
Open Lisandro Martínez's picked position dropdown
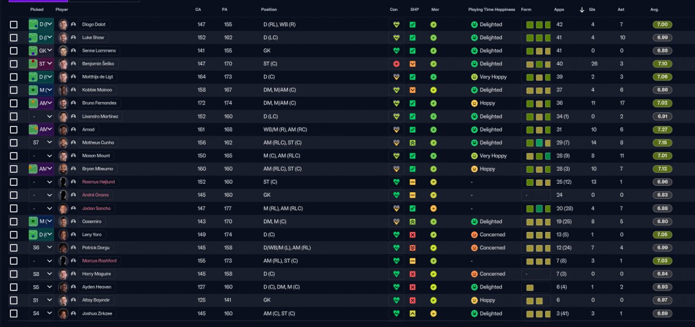click(x=41, y=117)
